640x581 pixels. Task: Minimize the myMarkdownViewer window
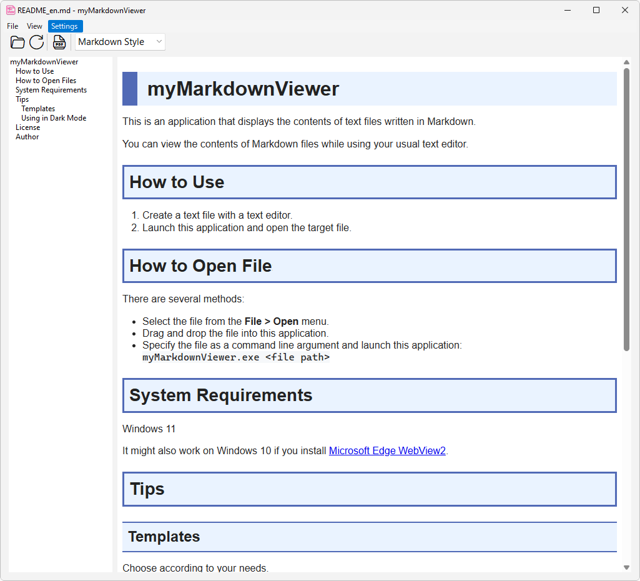568,10
